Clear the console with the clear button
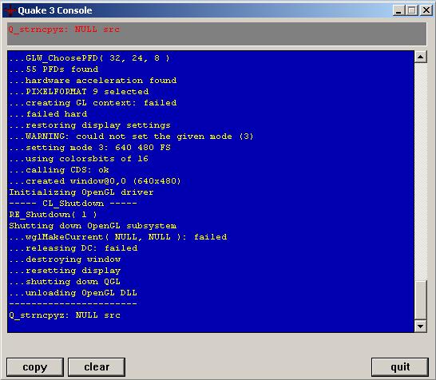Viewport: 436px width, 380px height. pos(97,367)
